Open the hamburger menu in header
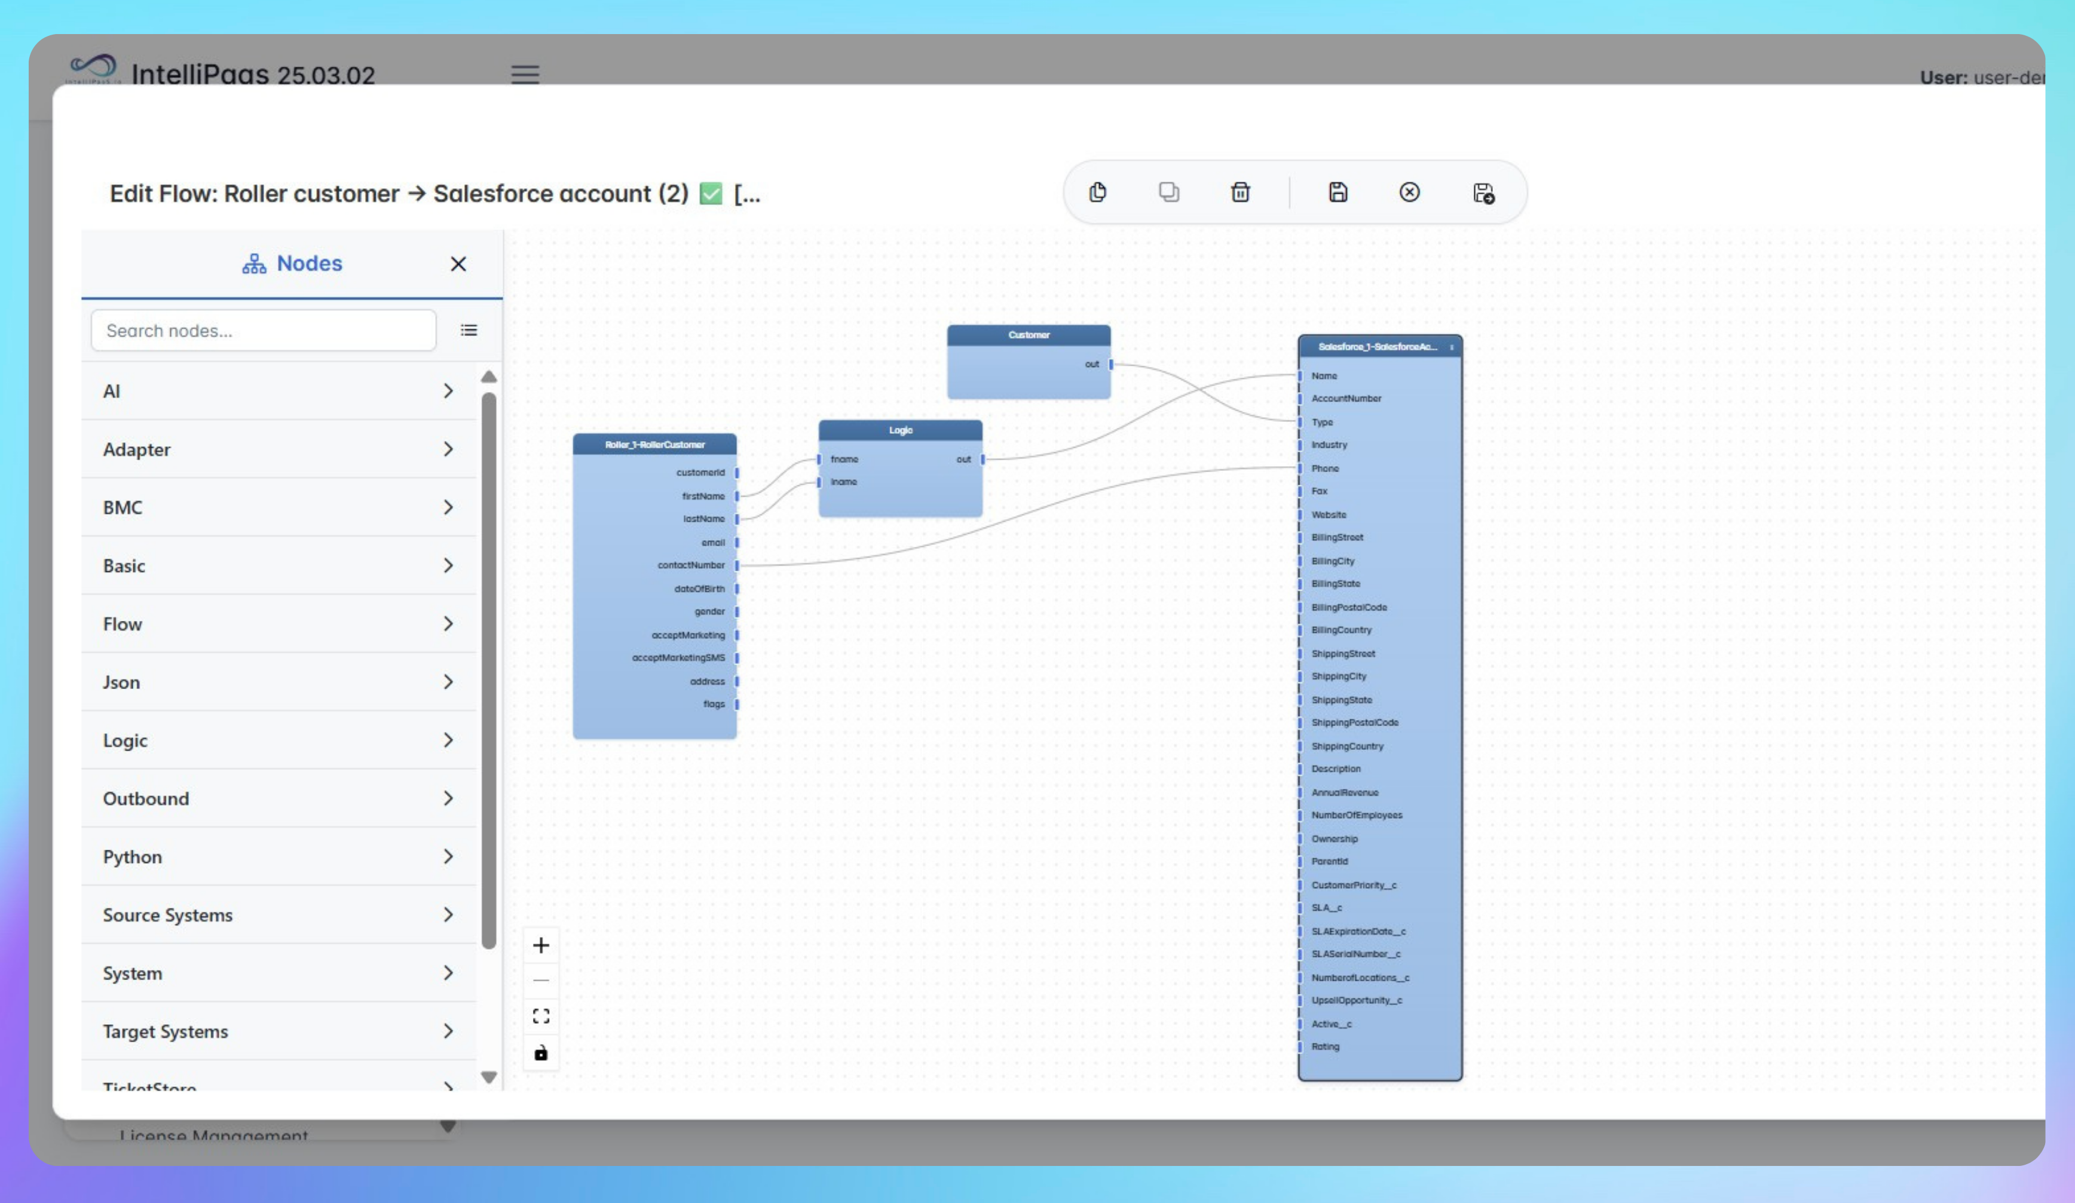The height and width of the screenshot is (1203, 2075). (x=525, y=75)
